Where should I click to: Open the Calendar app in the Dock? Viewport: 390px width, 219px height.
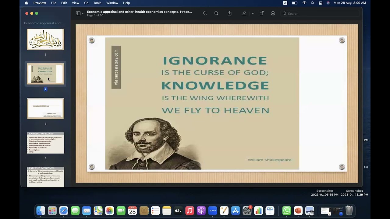click(132, 210)
